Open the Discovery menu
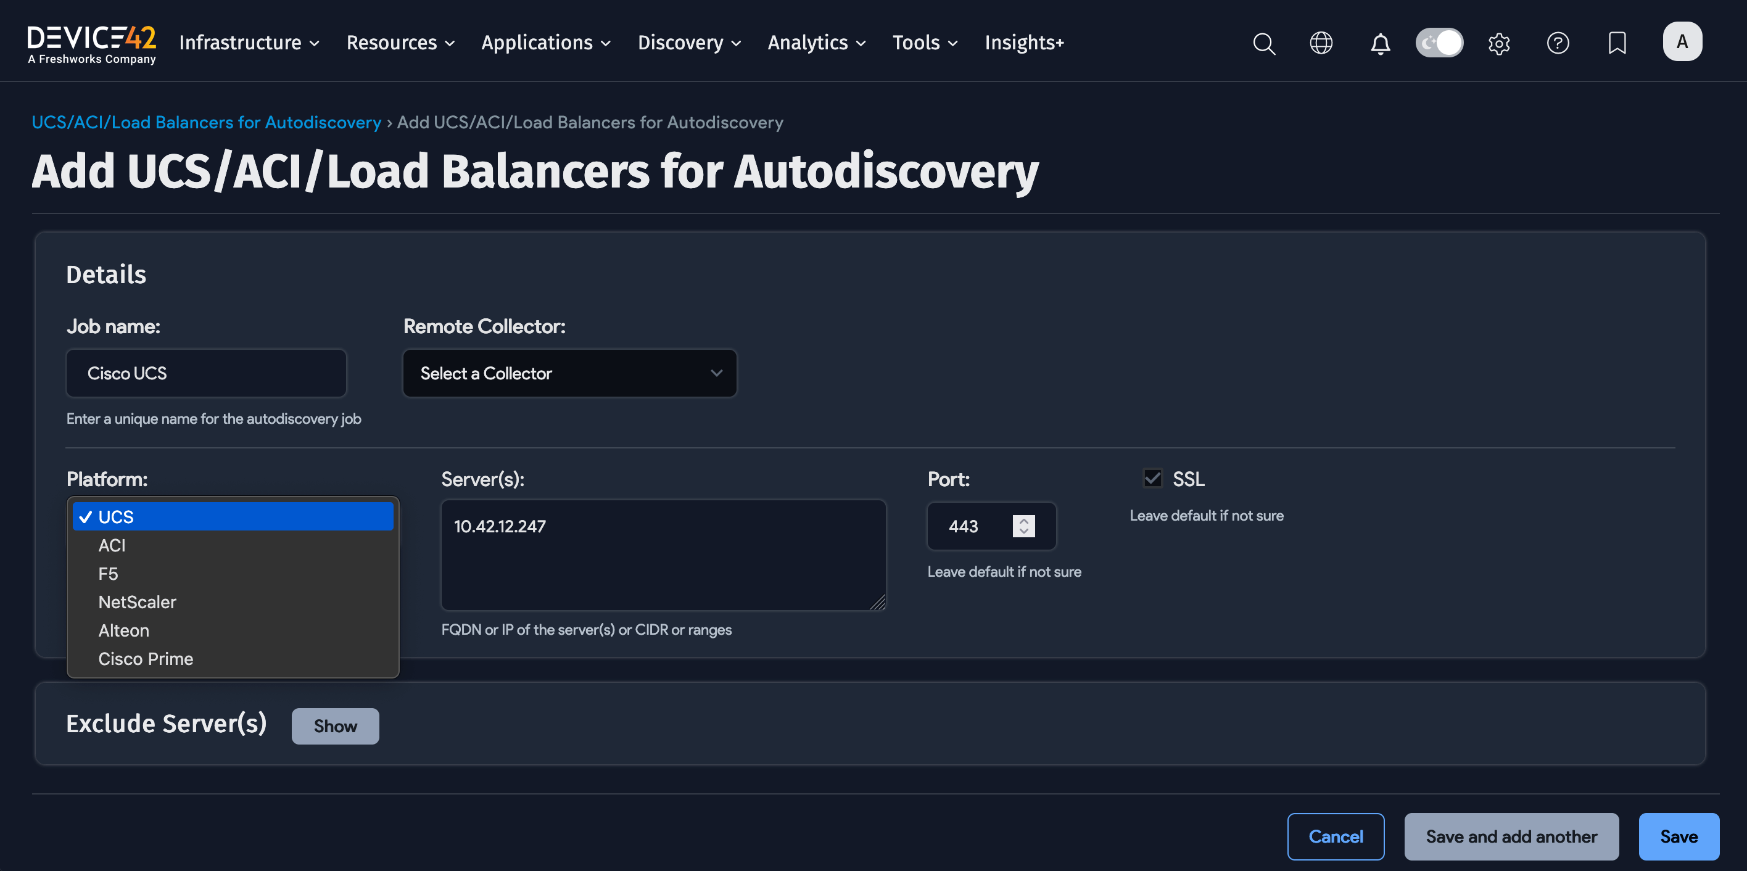 pyautogui.click(x=689, y=43)
